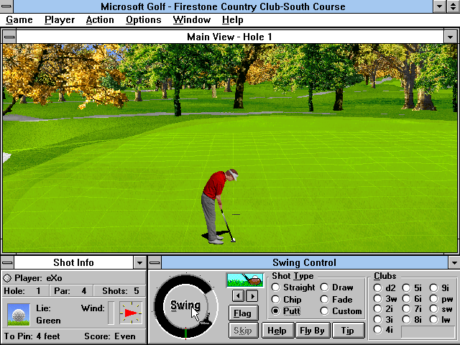
Task: Open the Swing Control control menu box
Action: 155,262
